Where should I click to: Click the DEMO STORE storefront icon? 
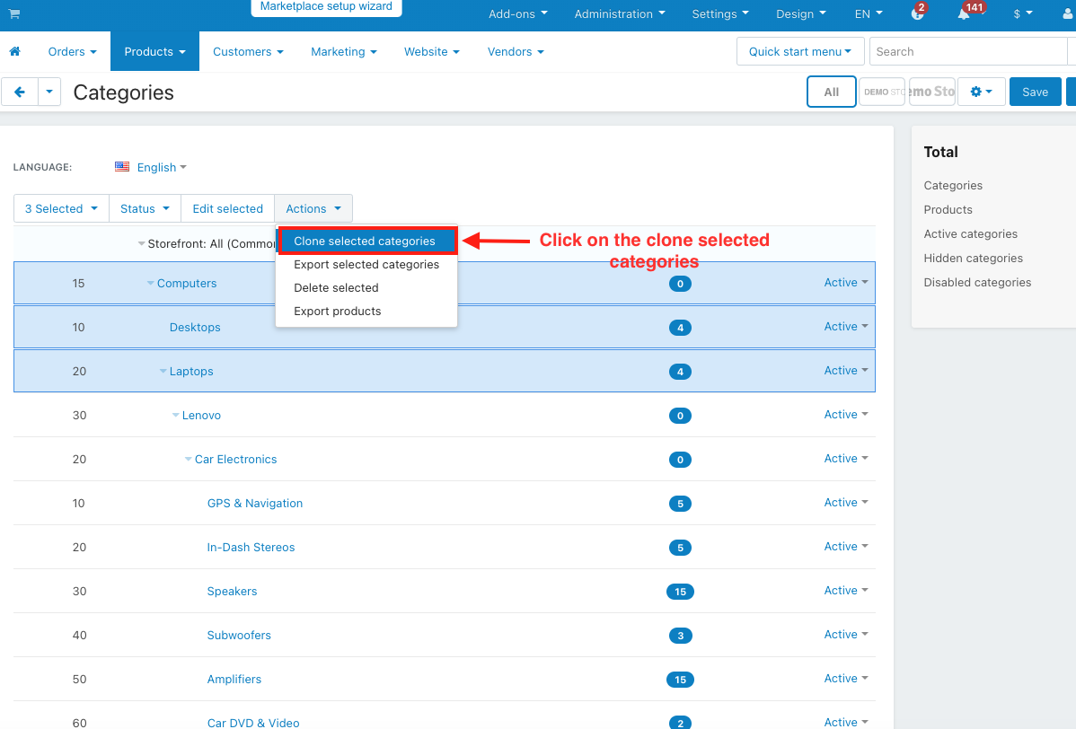tap(882, 92)
